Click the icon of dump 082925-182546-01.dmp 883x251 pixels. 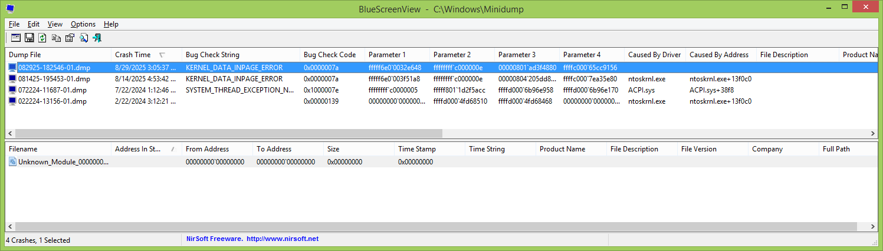click(x=12, y=68)
